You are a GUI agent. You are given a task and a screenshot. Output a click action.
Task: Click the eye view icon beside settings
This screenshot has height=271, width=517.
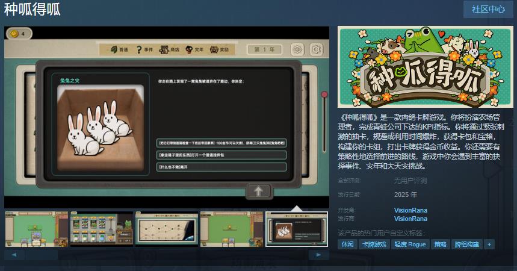(297, 50)
